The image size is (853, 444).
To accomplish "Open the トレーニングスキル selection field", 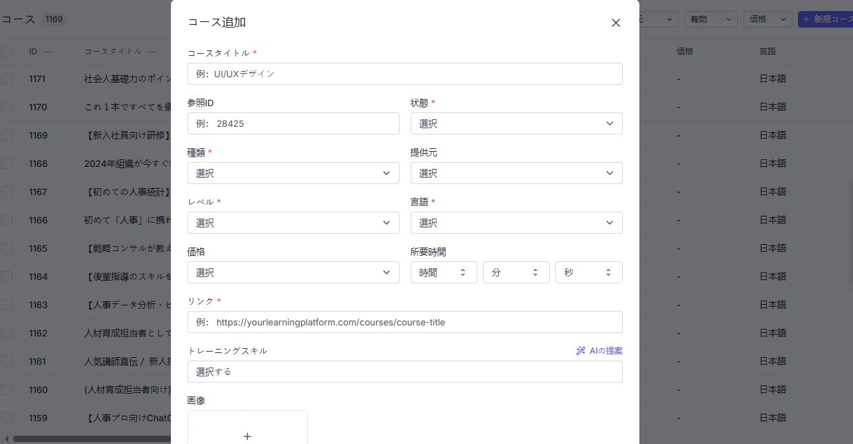I will (x=405, y=372).
